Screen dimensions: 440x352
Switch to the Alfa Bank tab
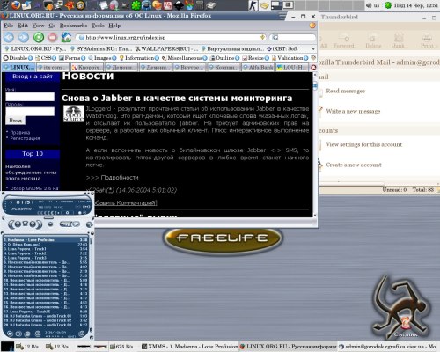pyautogui.click(x=258, y=68)
